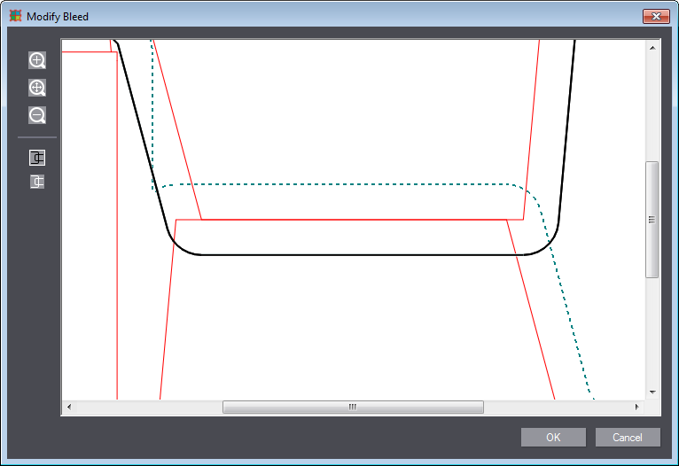Click the horizontal scrollbar left arrow
Viewport: 679px width, 466px height.
tap(69, 408)
